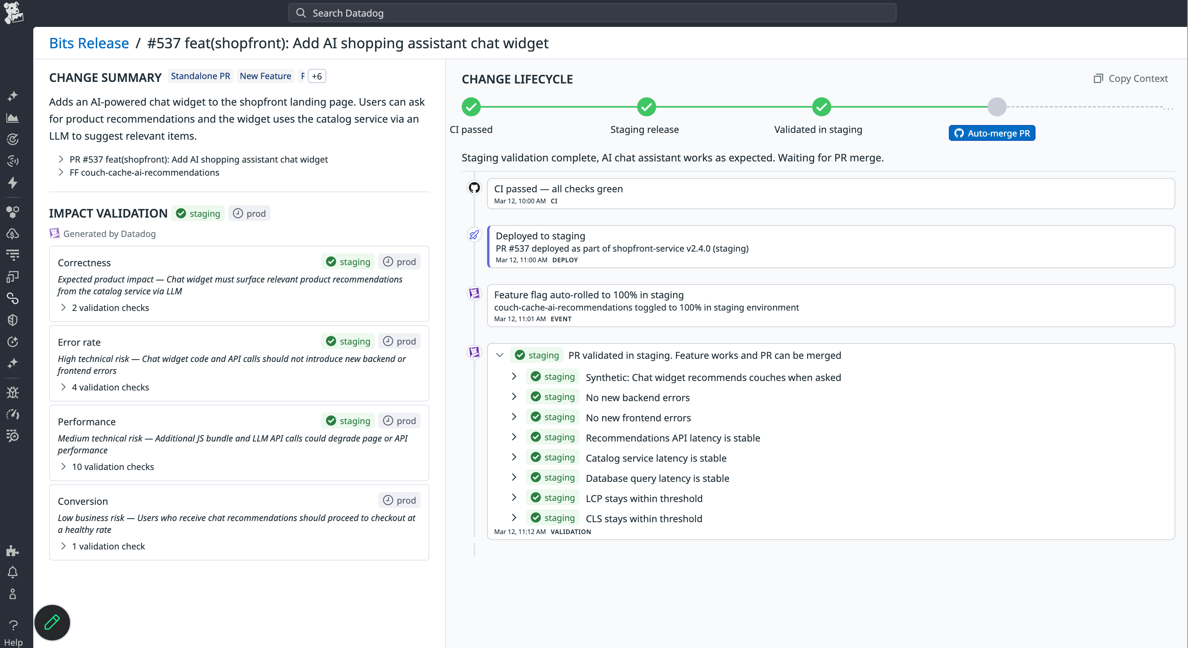Focus the Search Datadog input field
This screenshot has width=1188, height=648.
(x=592, y=13)
